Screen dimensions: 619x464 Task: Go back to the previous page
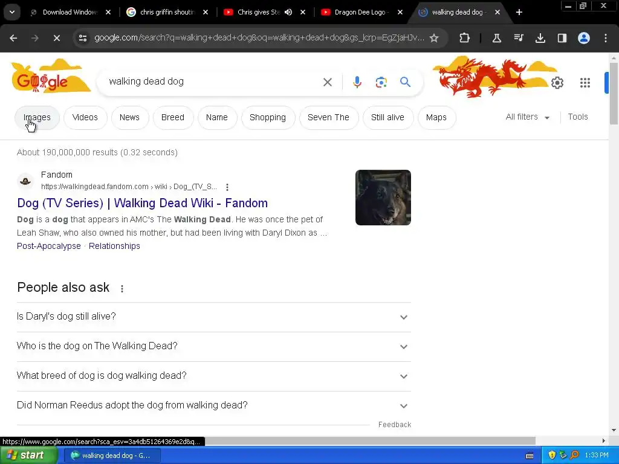pyautogui.click(x=13, y=38)
